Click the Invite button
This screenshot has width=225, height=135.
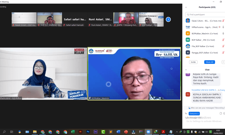(193, 62)
